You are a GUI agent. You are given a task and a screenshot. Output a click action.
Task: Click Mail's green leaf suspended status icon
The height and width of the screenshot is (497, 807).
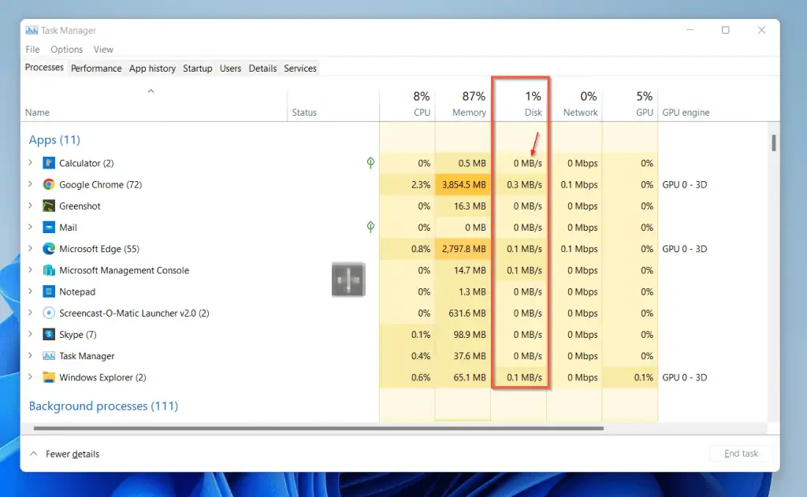(370, 227)
